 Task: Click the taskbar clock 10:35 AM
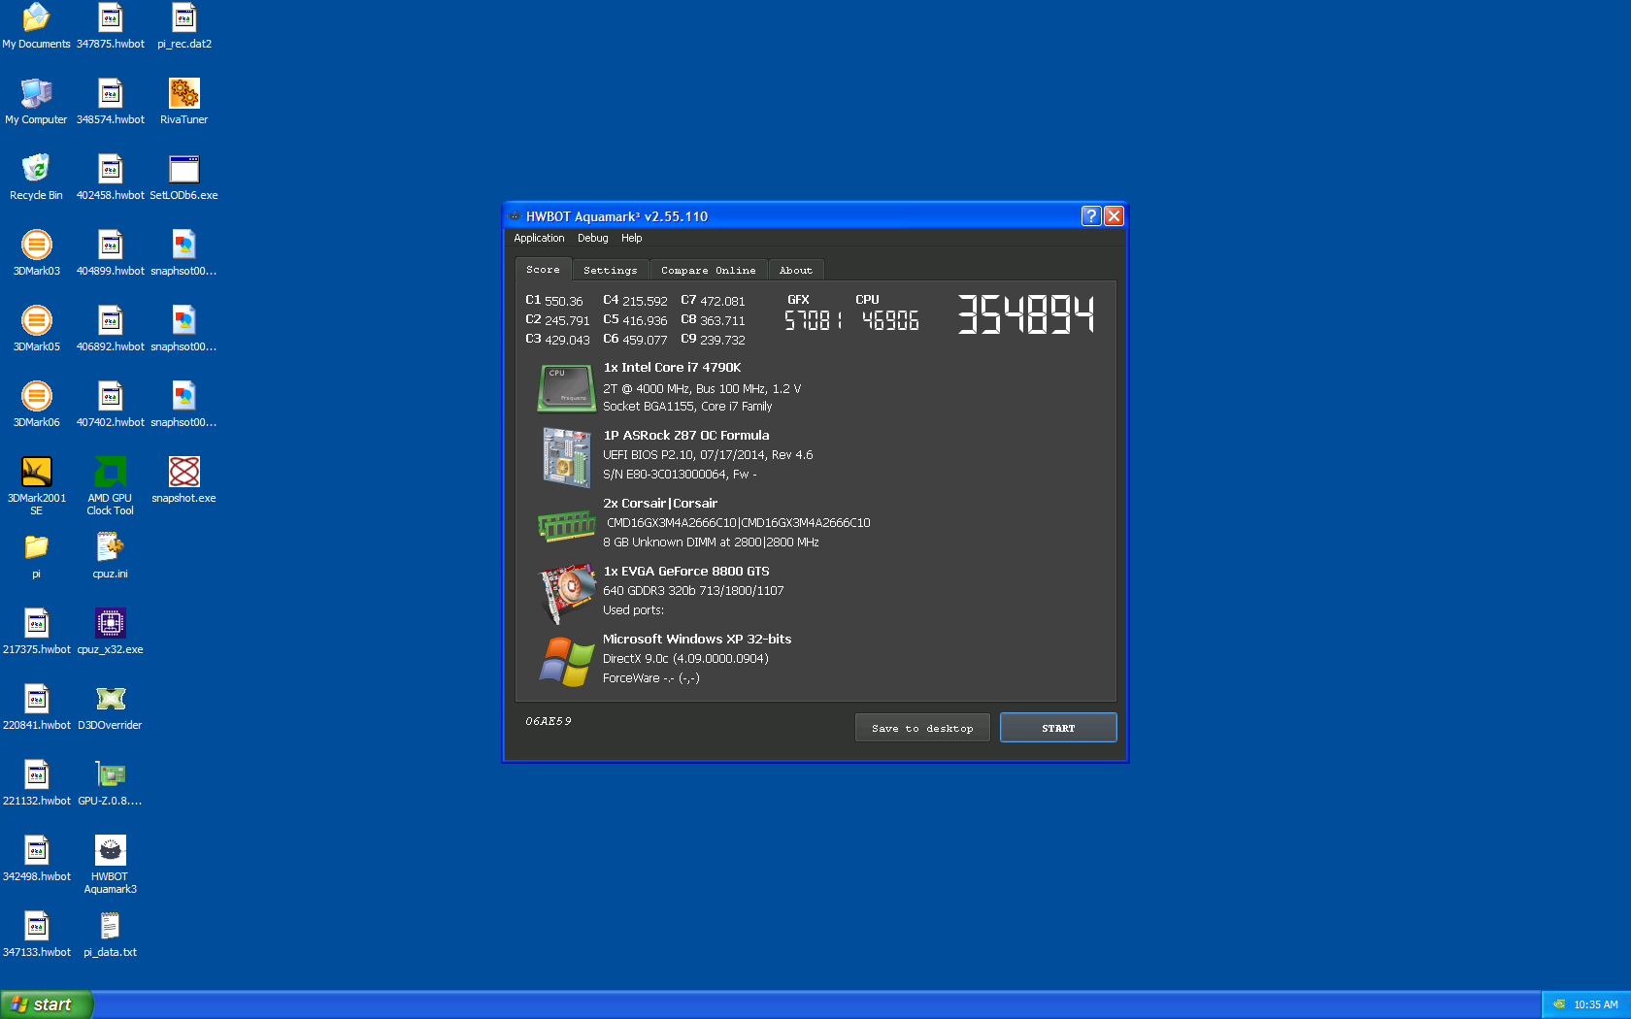[1596, 1004]
